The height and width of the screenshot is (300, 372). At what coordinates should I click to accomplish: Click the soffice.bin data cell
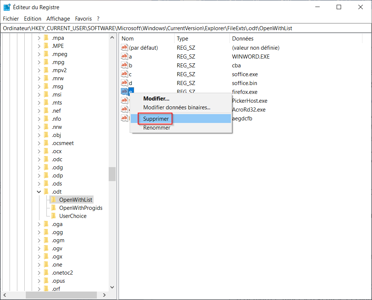tap(244, 83)
